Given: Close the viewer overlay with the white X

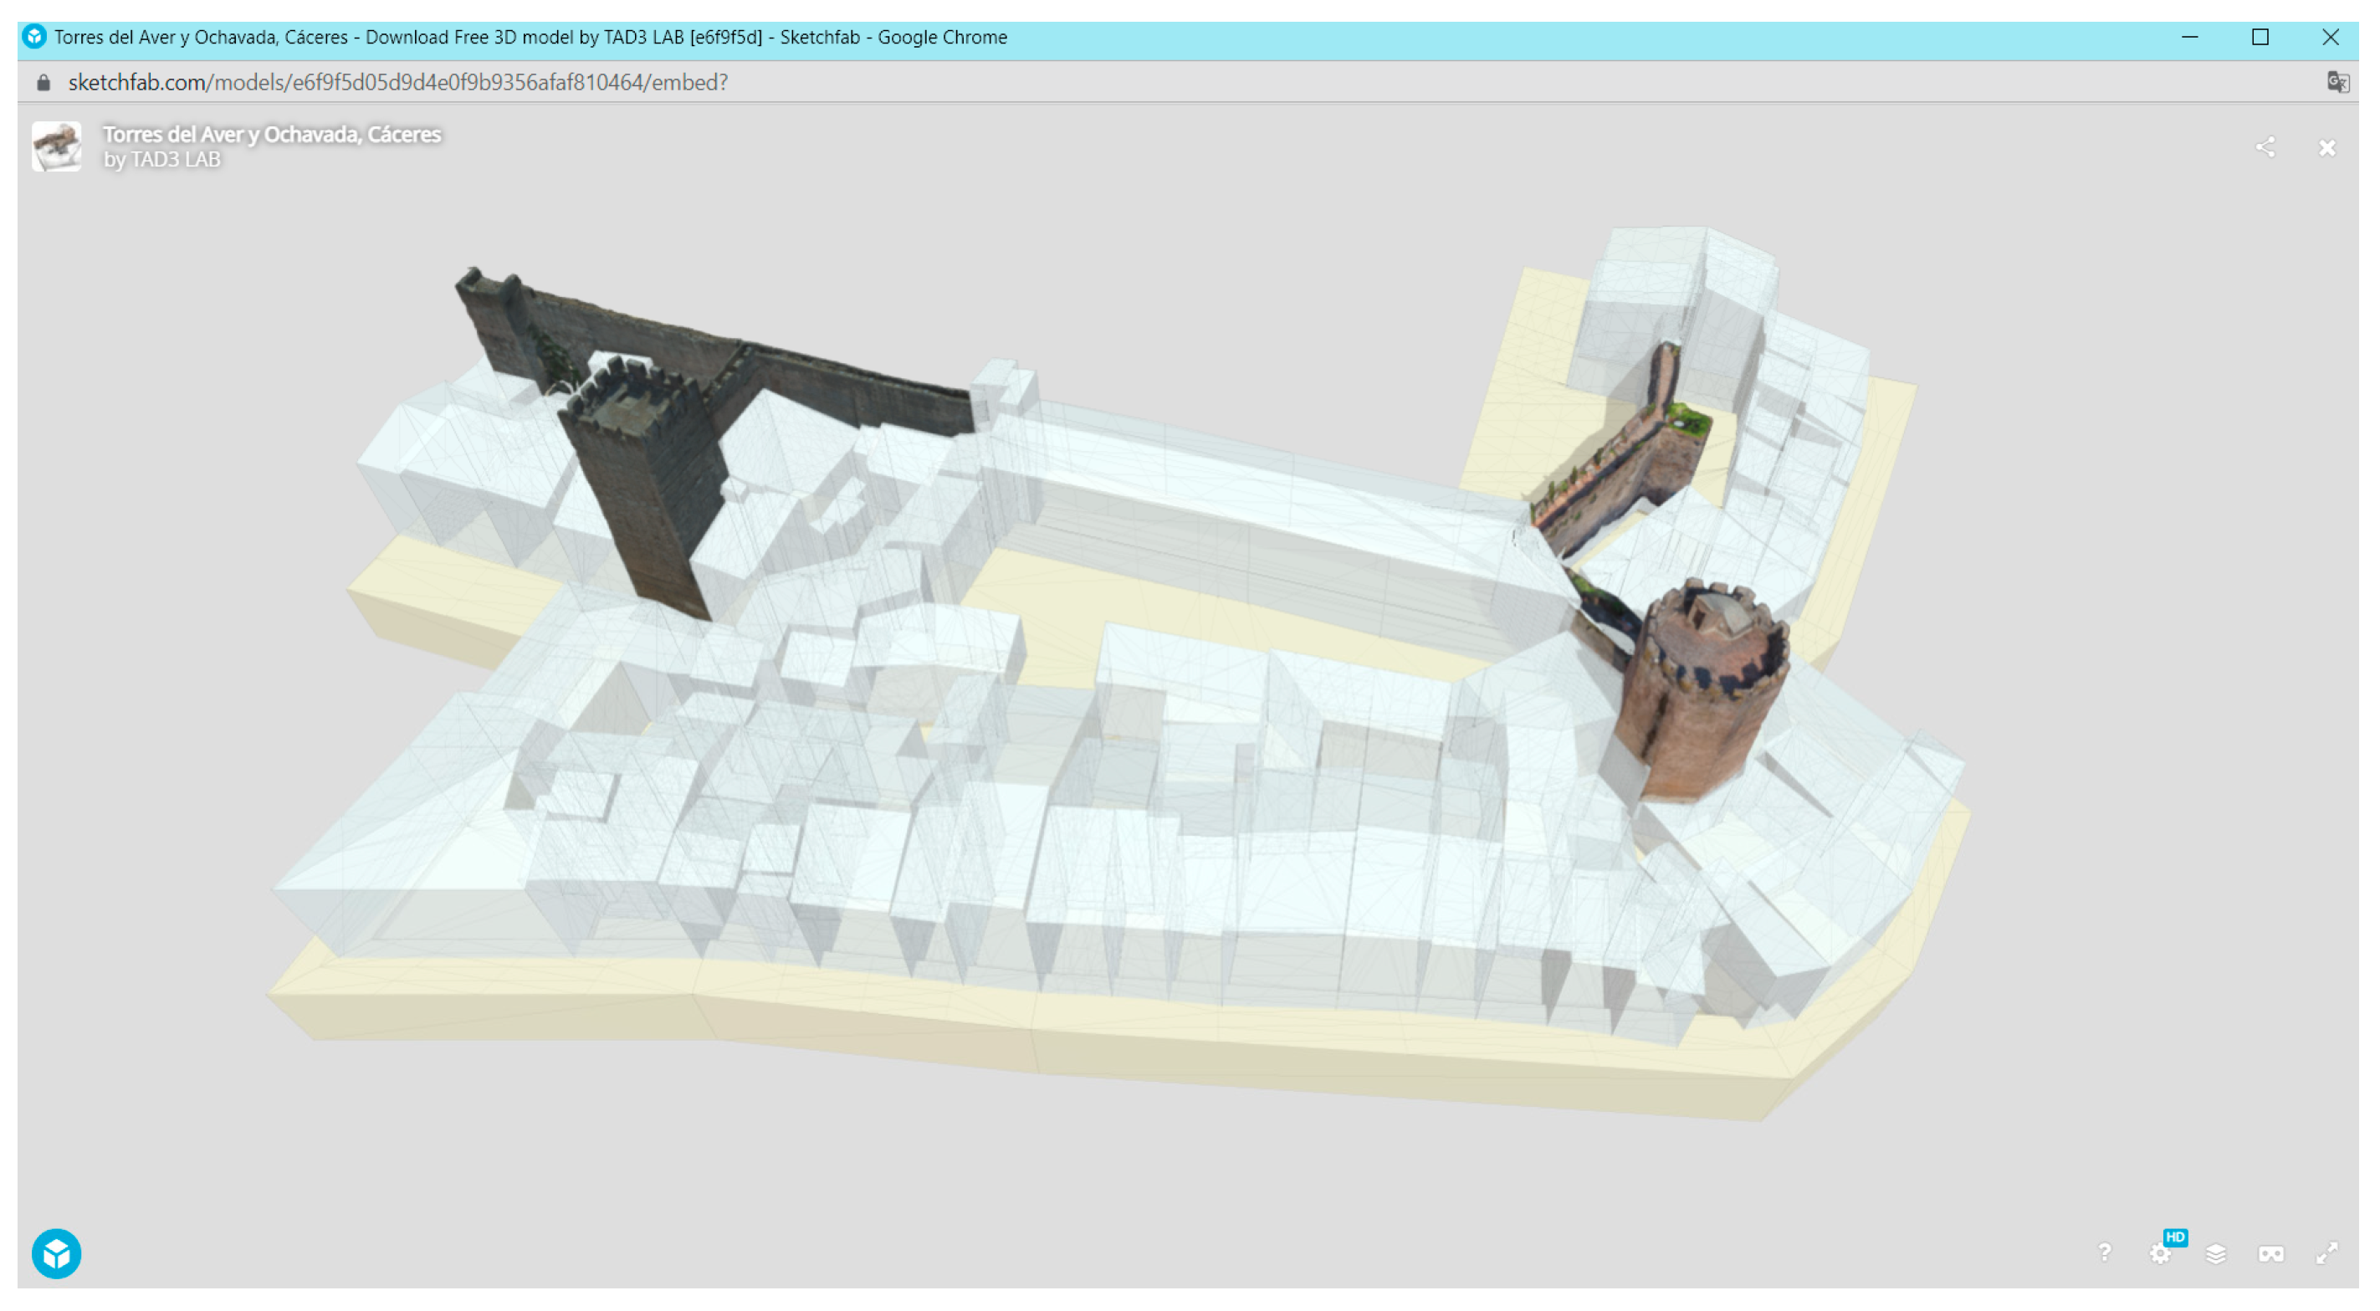Looking at the screenshot, I should pyautogui.click(x=2326, y=148).
